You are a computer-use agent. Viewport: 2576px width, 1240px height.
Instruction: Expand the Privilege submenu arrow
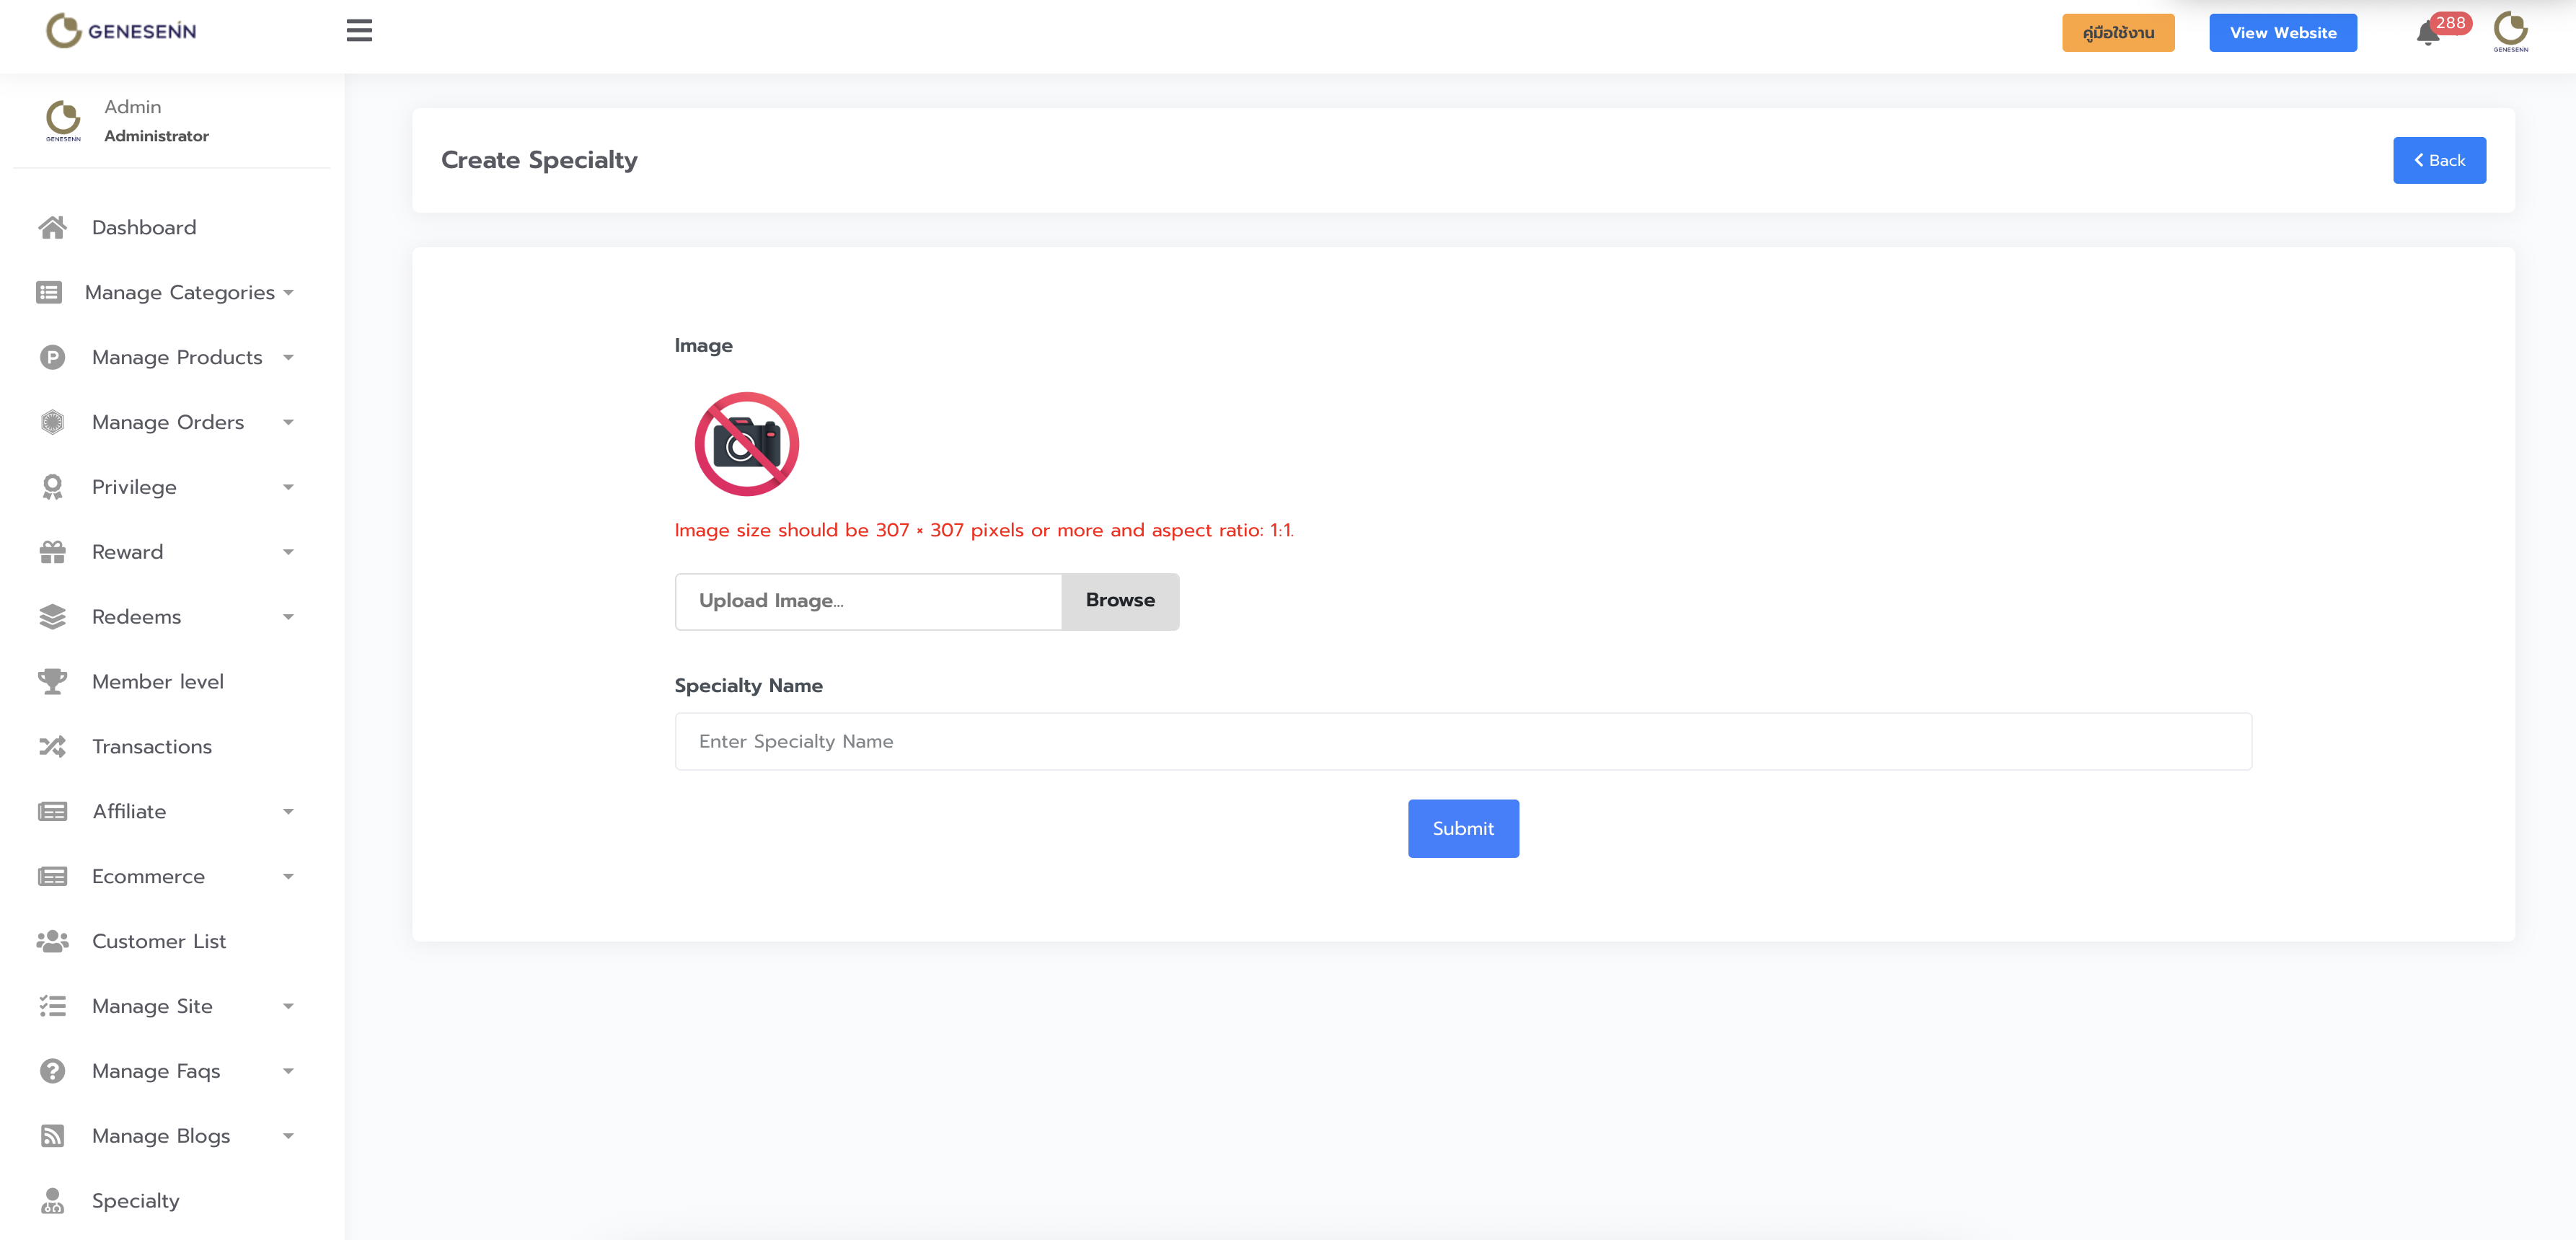pos(288,488)
